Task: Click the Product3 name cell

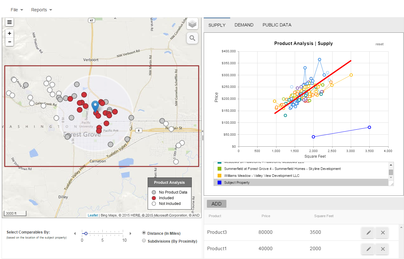Action: coord(217,232)
